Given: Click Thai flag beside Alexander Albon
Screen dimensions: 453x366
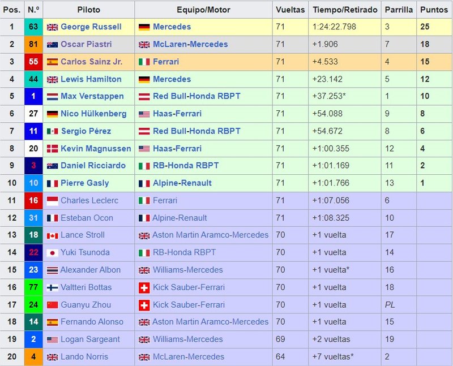Looking at the screenshot, I should [x=52, y=270].
